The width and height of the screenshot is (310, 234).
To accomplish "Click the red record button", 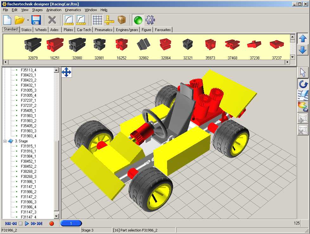I will tap(52, 224).
